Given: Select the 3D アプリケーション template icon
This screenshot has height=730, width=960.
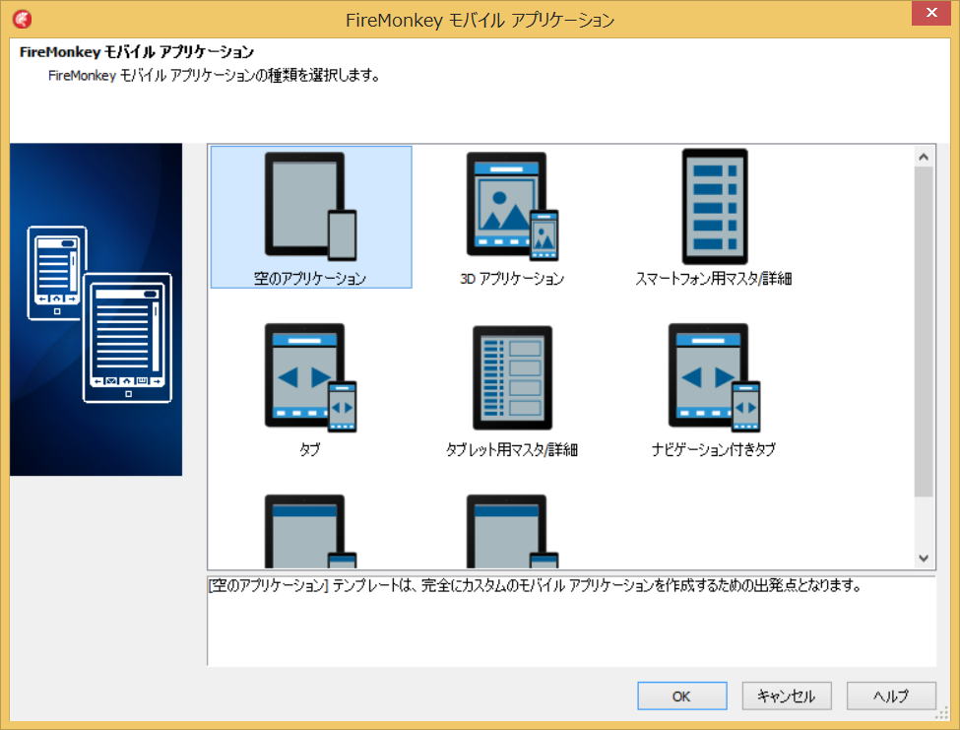Looking at the screenshot, I should click(x=512, y=206).
